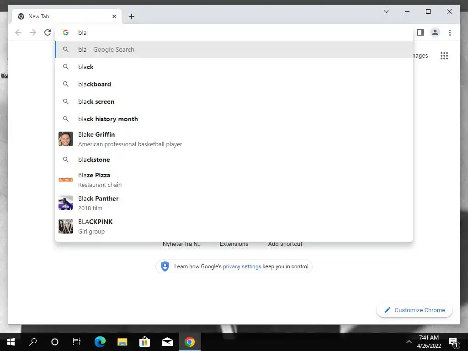Pick 'black history month' suggestion
The width and height of the screenshot is (468, 351).
coord(234,119)
